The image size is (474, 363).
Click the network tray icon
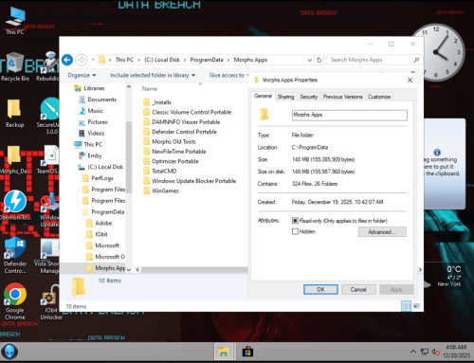(x=425, y=352)
